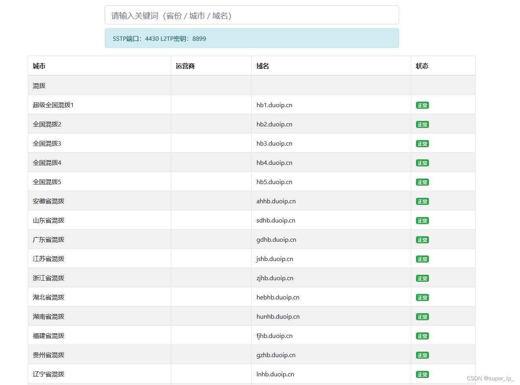Select the 贵州省混拨 city cell
Viewport: 520px width, 385px height.
pyautogui.click(x=99, y=355)
